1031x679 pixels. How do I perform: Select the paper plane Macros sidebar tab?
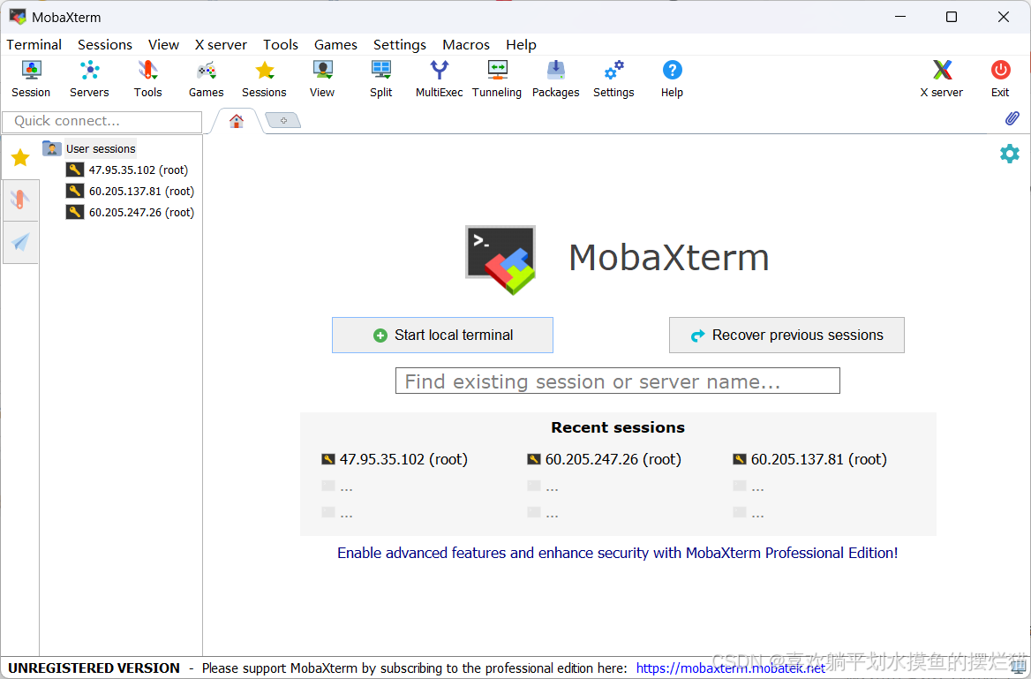[x=20, y=242]
